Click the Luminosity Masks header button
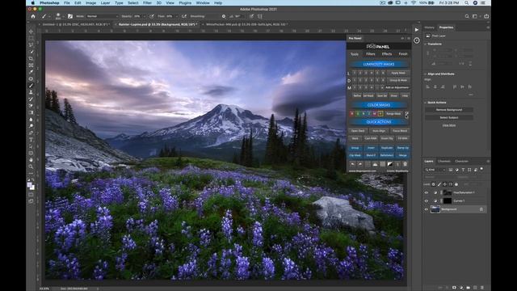517x291 pixels. tap(379, 65)
